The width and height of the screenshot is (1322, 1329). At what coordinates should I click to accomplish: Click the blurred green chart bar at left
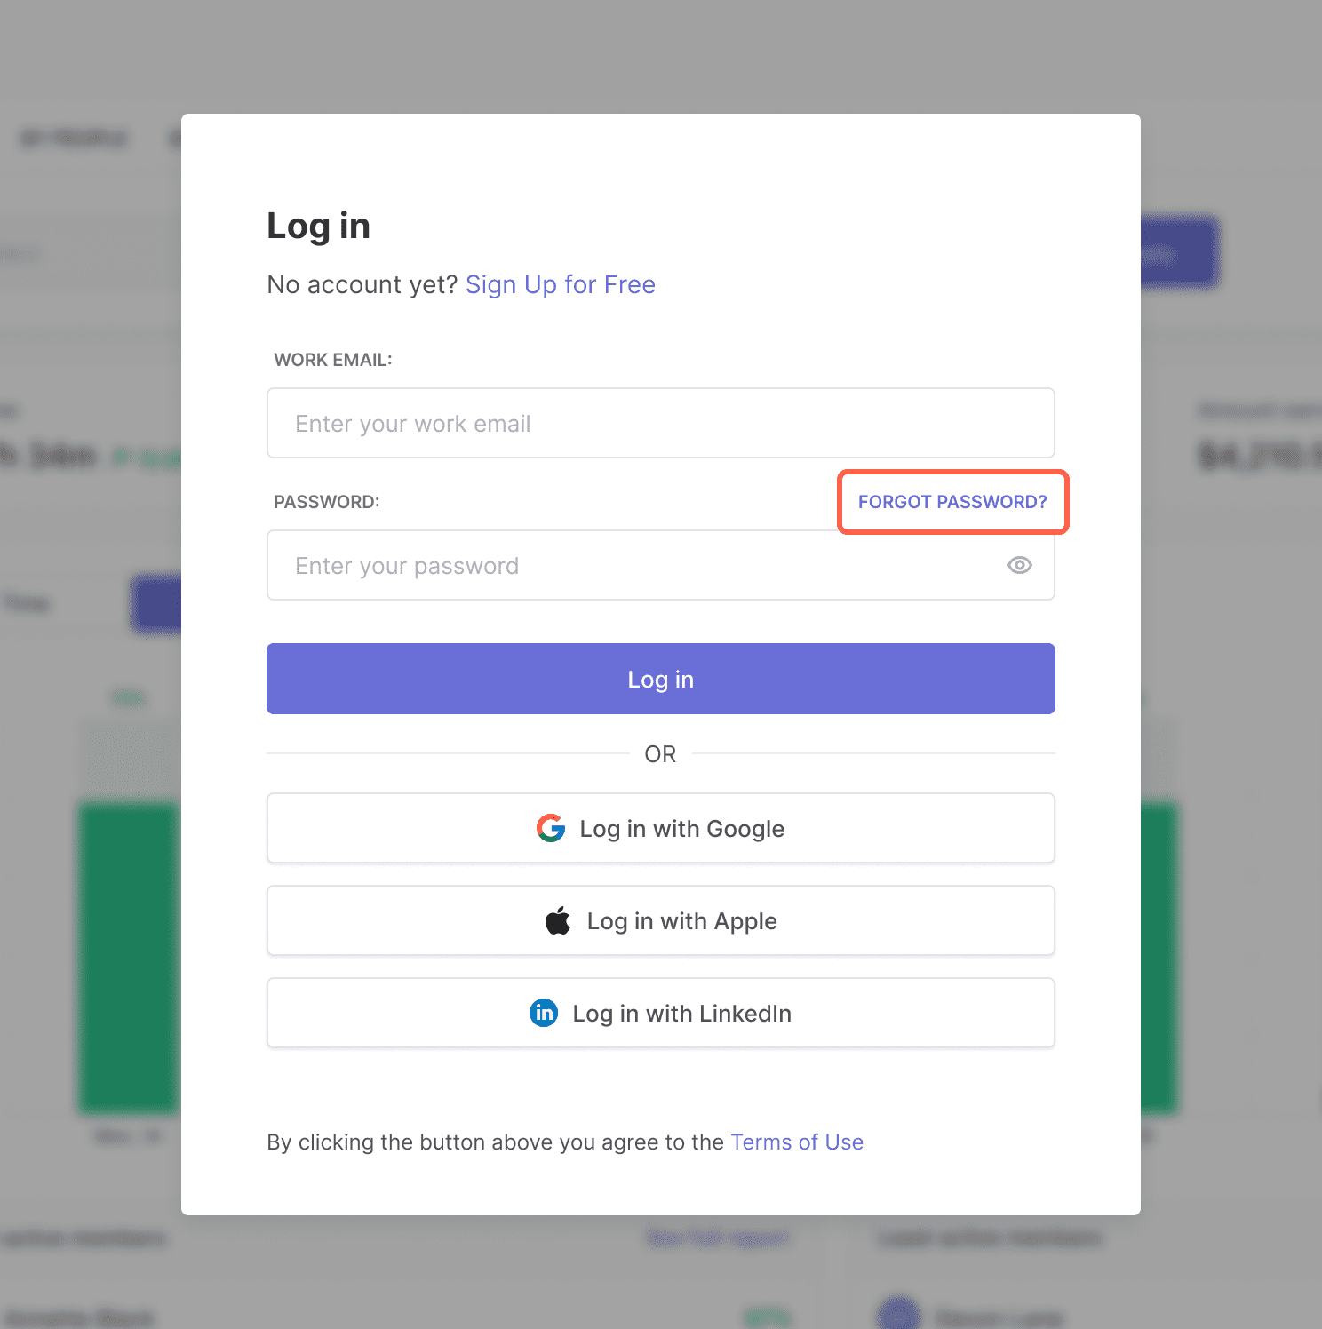[x=130, y=958]
